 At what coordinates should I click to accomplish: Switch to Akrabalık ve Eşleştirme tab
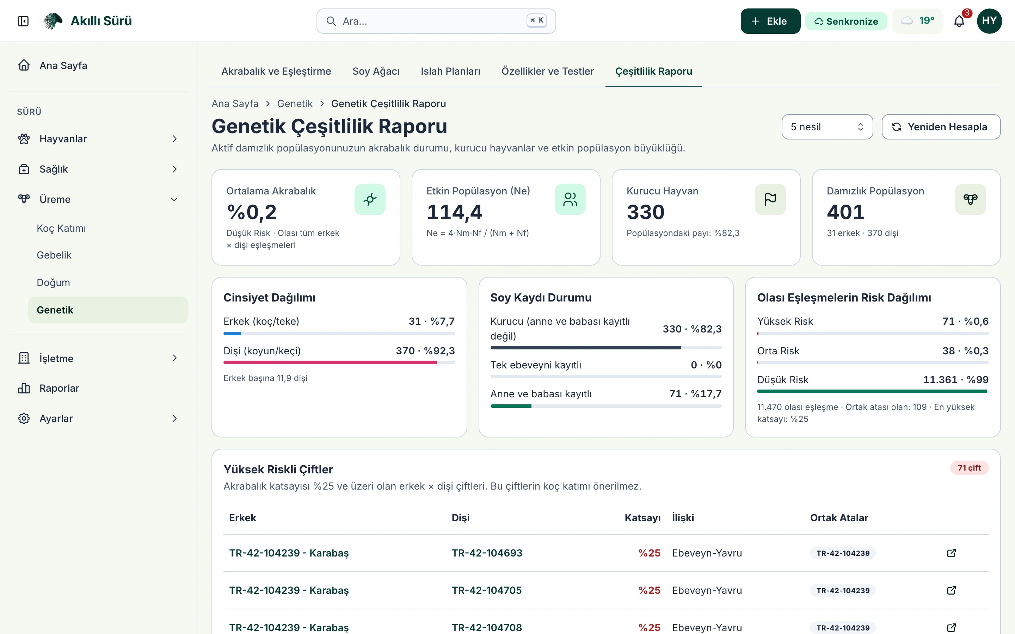[276, 71]
